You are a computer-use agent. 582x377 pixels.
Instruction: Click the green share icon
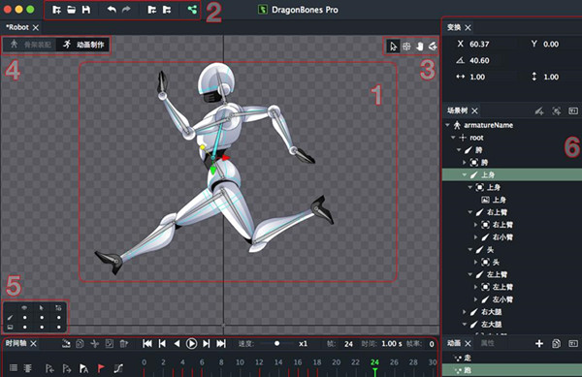192,10
